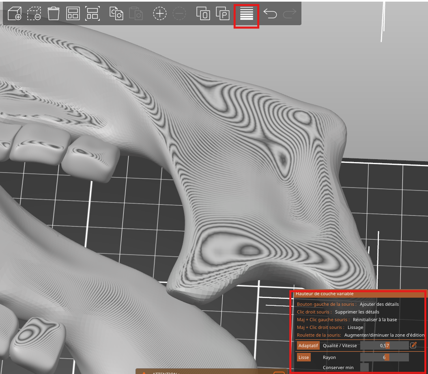The height and width of the screenshot is (374, 428).
Task: Click the 'Roulette de la souris' label
Action: [x=319, y=335]
